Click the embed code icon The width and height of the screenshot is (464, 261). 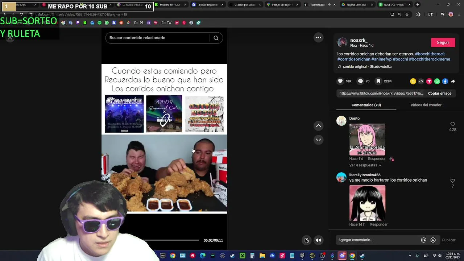[x=421, y=81]
